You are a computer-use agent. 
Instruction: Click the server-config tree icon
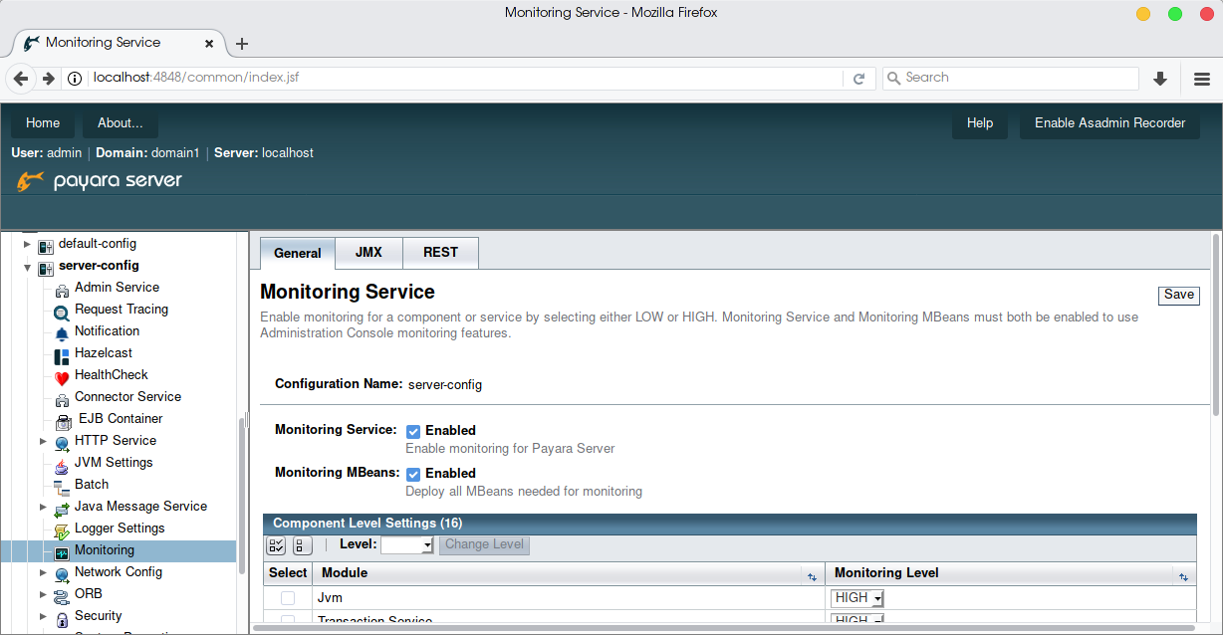click(x=46, y=268)
